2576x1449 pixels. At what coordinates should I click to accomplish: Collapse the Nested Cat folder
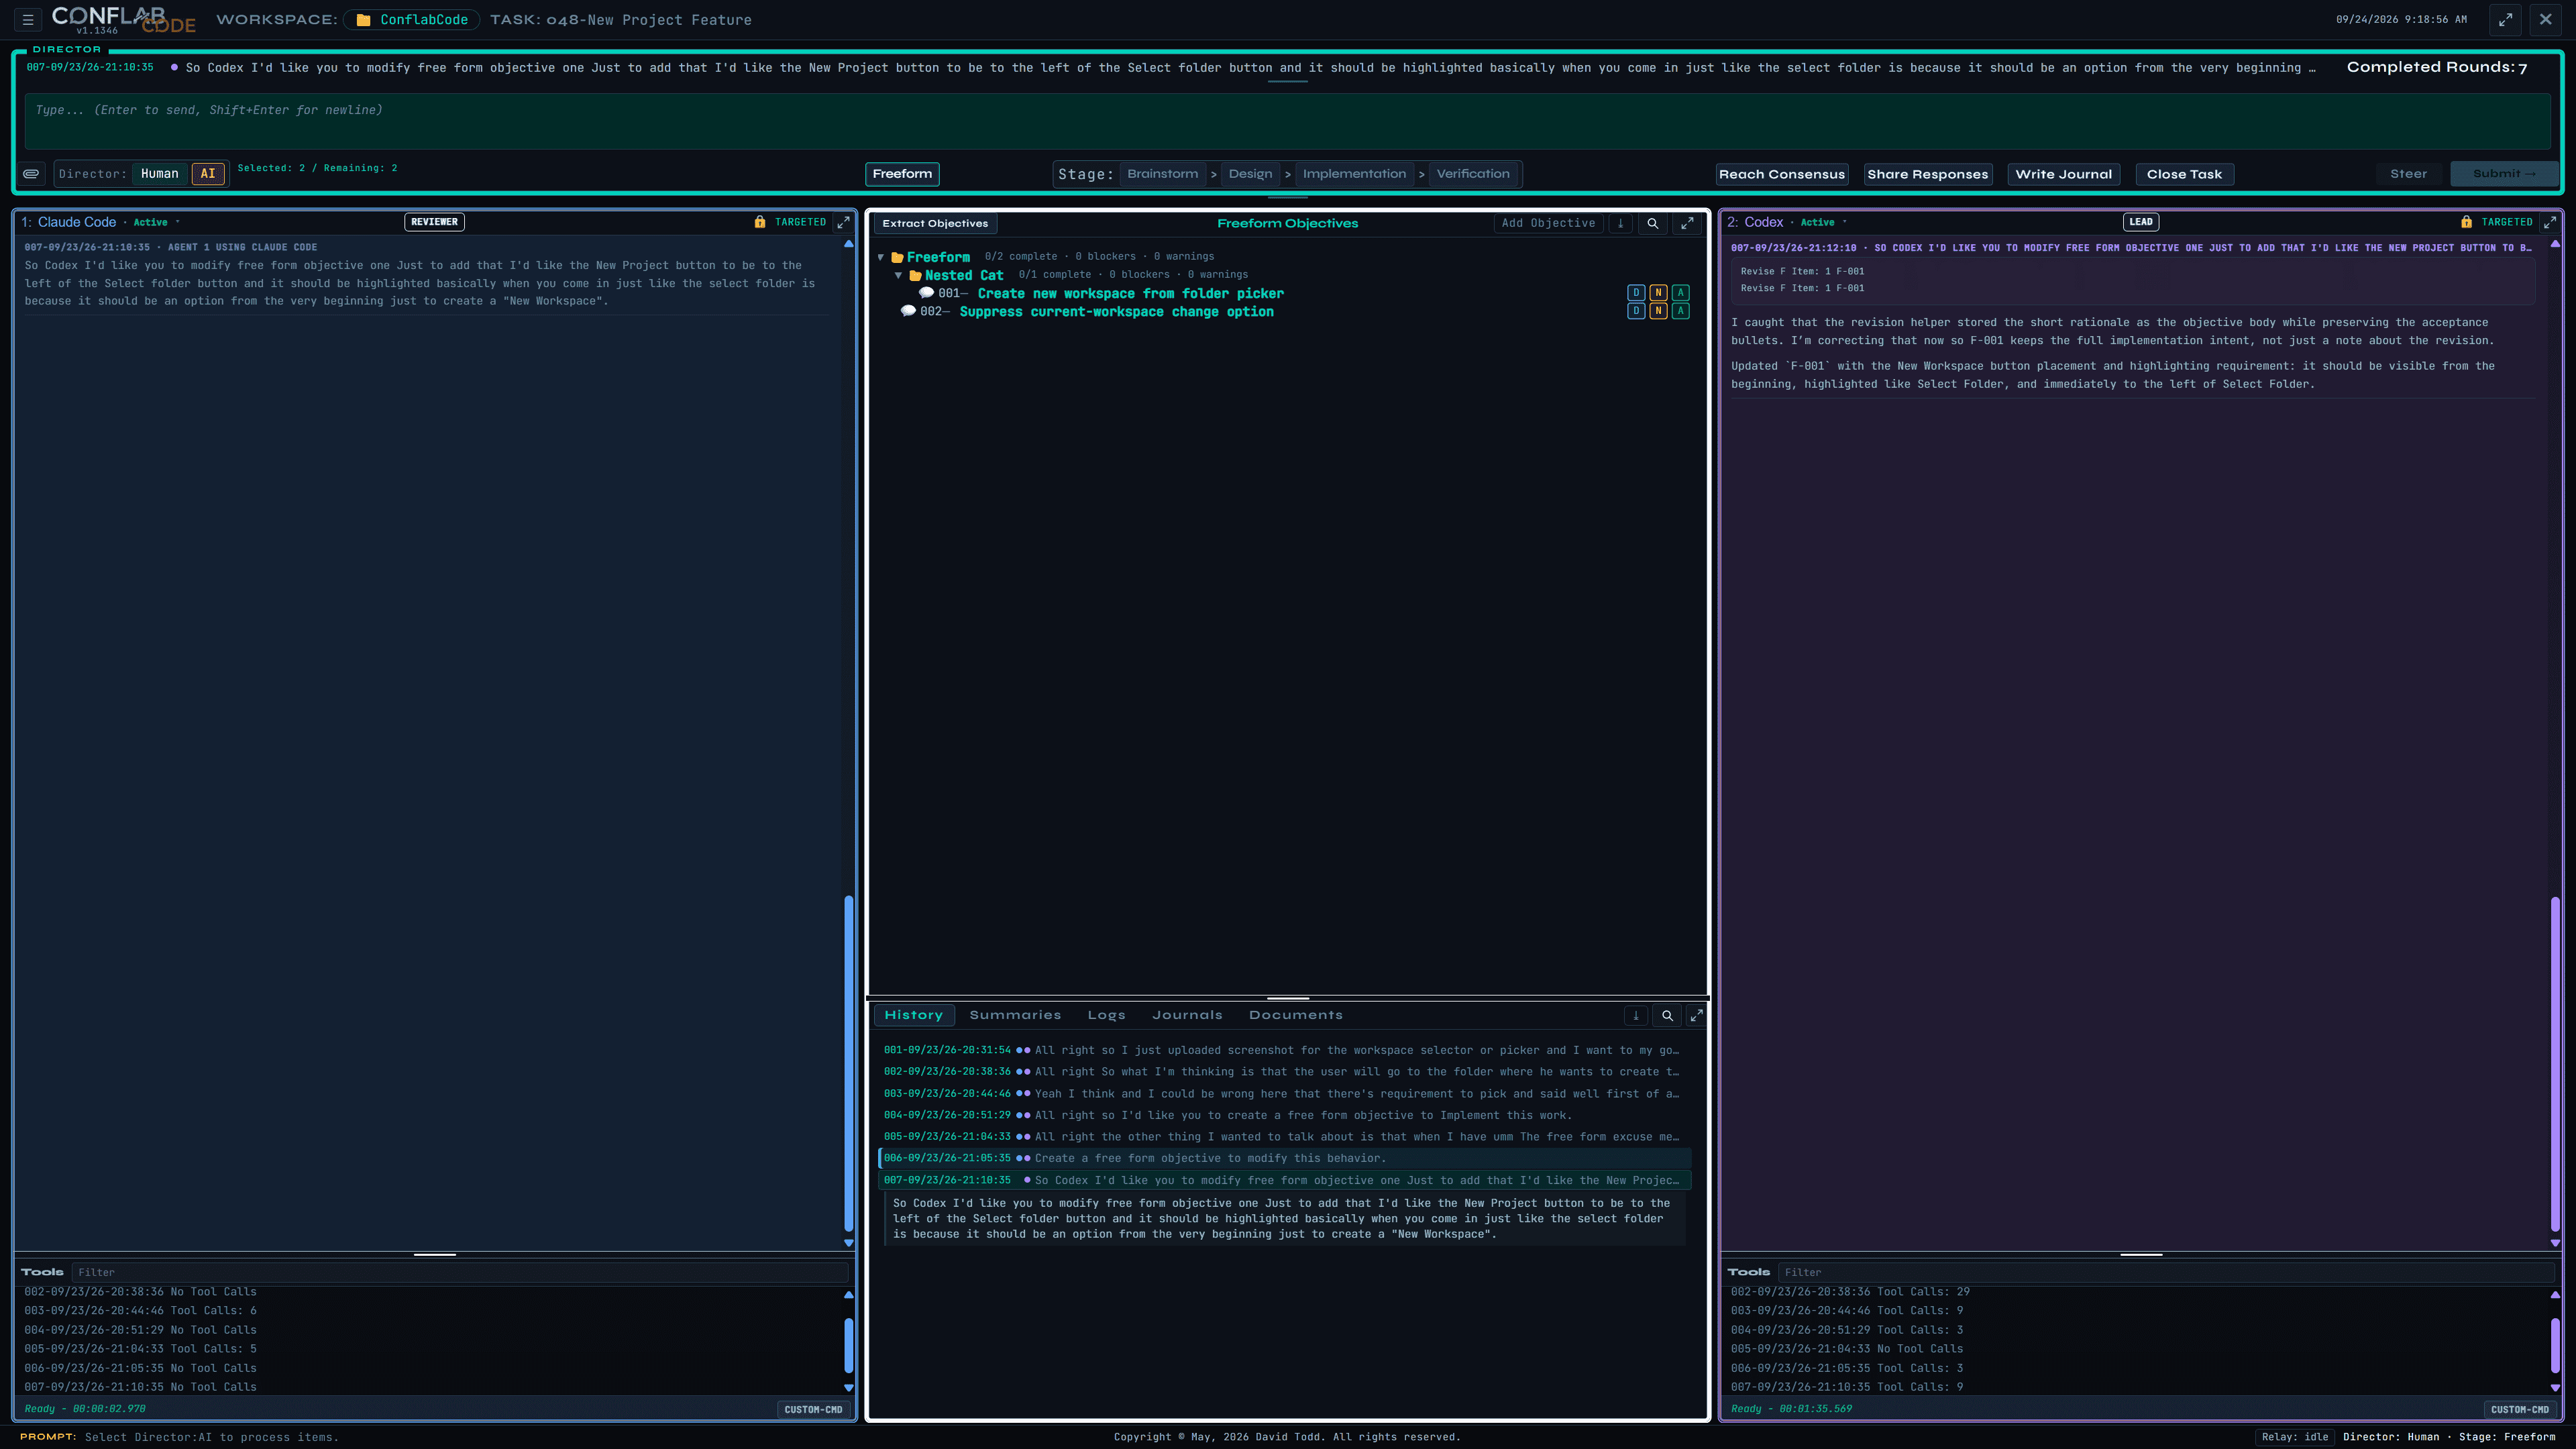click(899, 275)
